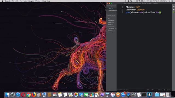Open the Apple menu
The image size is (175, 98).
click(2, 1)
